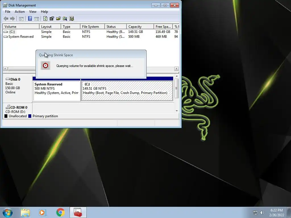This screenshot has width=291, height=218.
Task: Click the 149.51 GB capacity cell
Action: [136, 32]
